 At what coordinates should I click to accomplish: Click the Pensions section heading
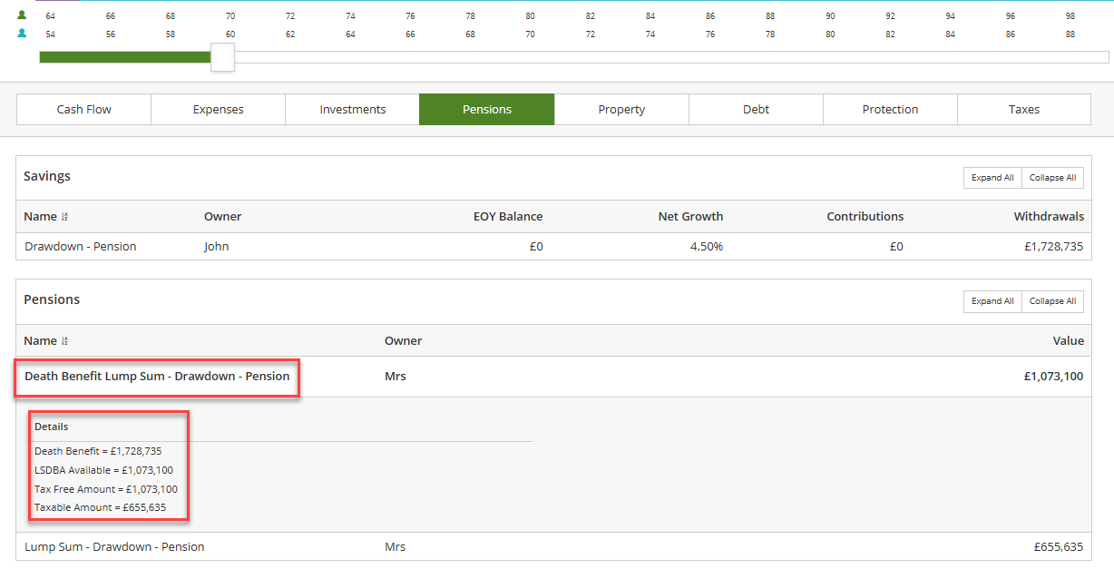click(52, 299)
